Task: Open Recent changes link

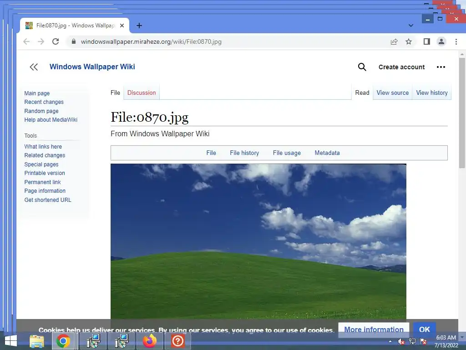Action: click(x=44, y=102)
